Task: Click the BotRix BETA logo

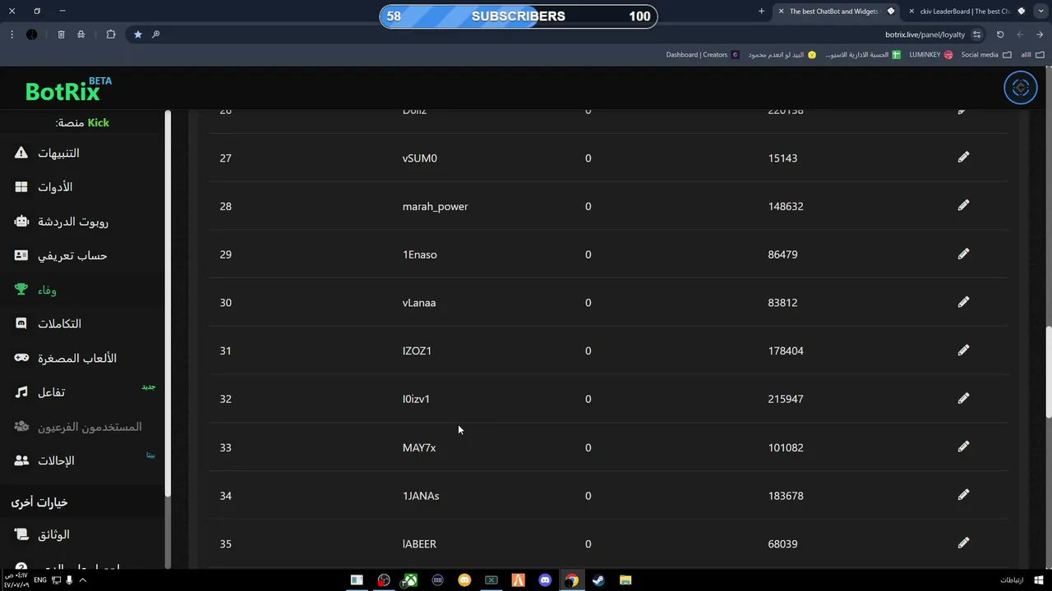Action: (x=68, y=89)
